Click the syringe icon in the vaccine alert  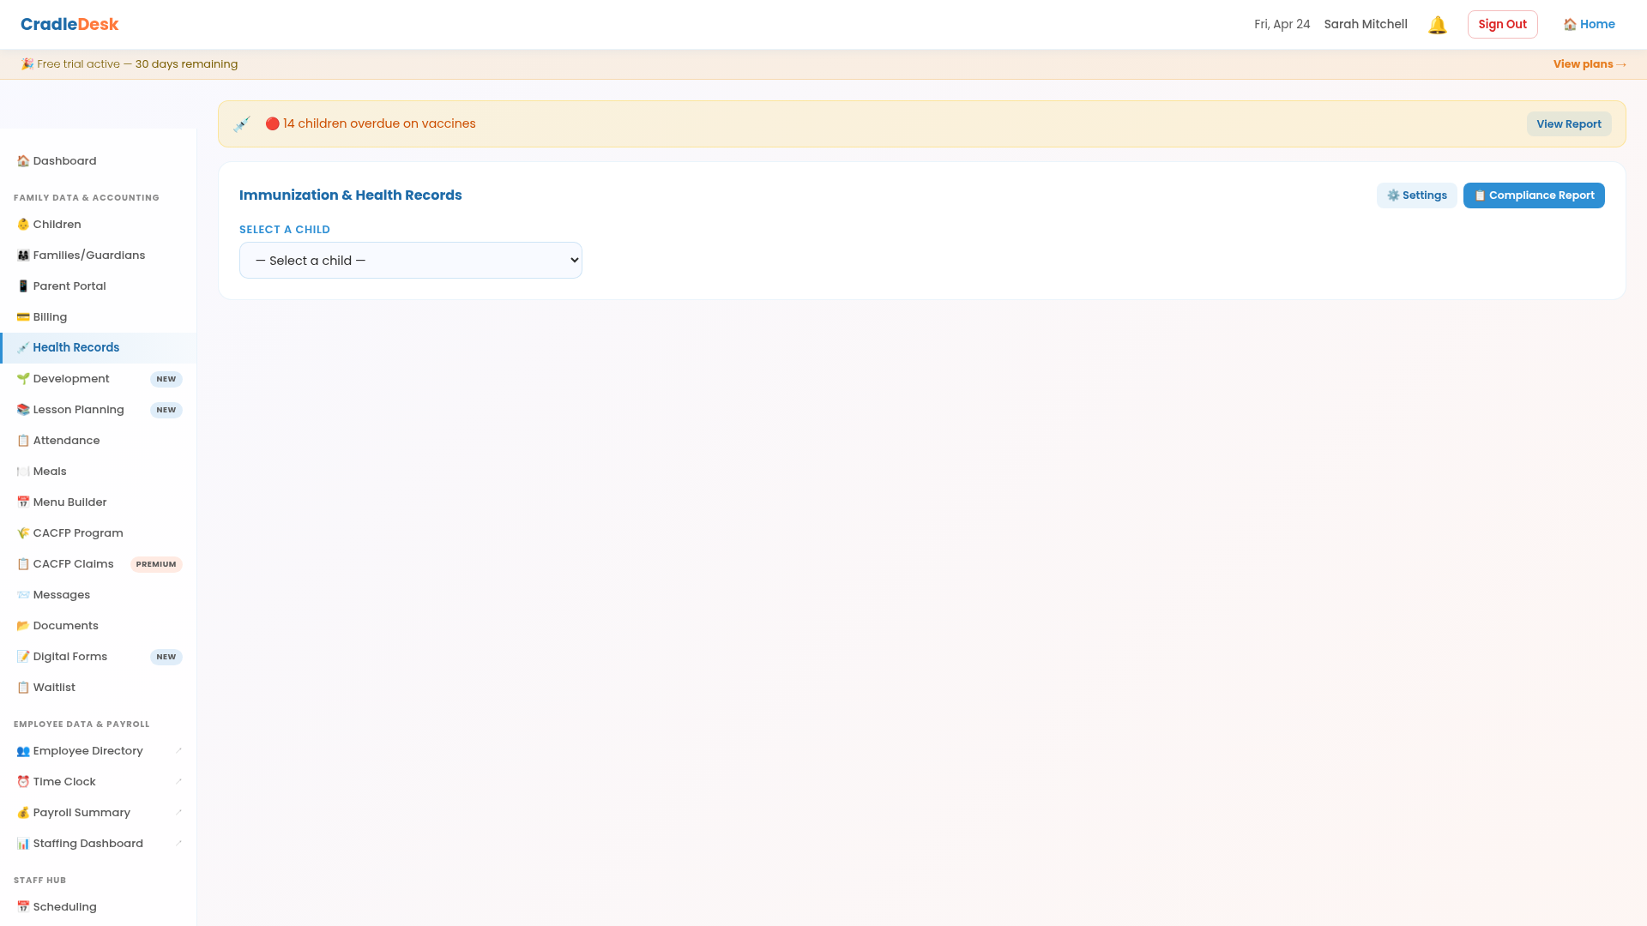242,123
